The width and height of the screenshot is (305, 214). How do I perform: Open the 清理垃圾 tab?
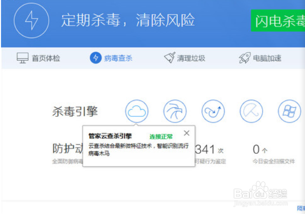(x=185, y=58)
